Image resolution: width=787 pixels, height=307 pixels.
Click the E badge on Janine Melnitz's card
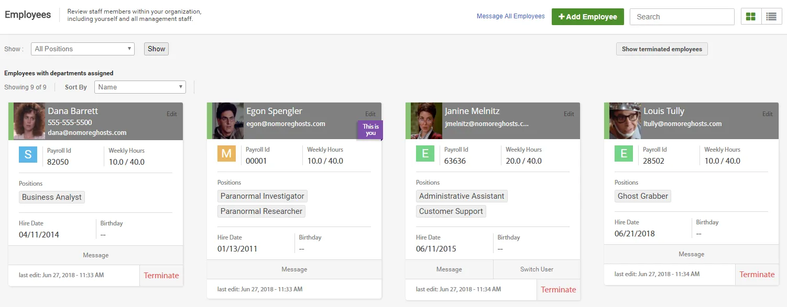pos(425,154)
